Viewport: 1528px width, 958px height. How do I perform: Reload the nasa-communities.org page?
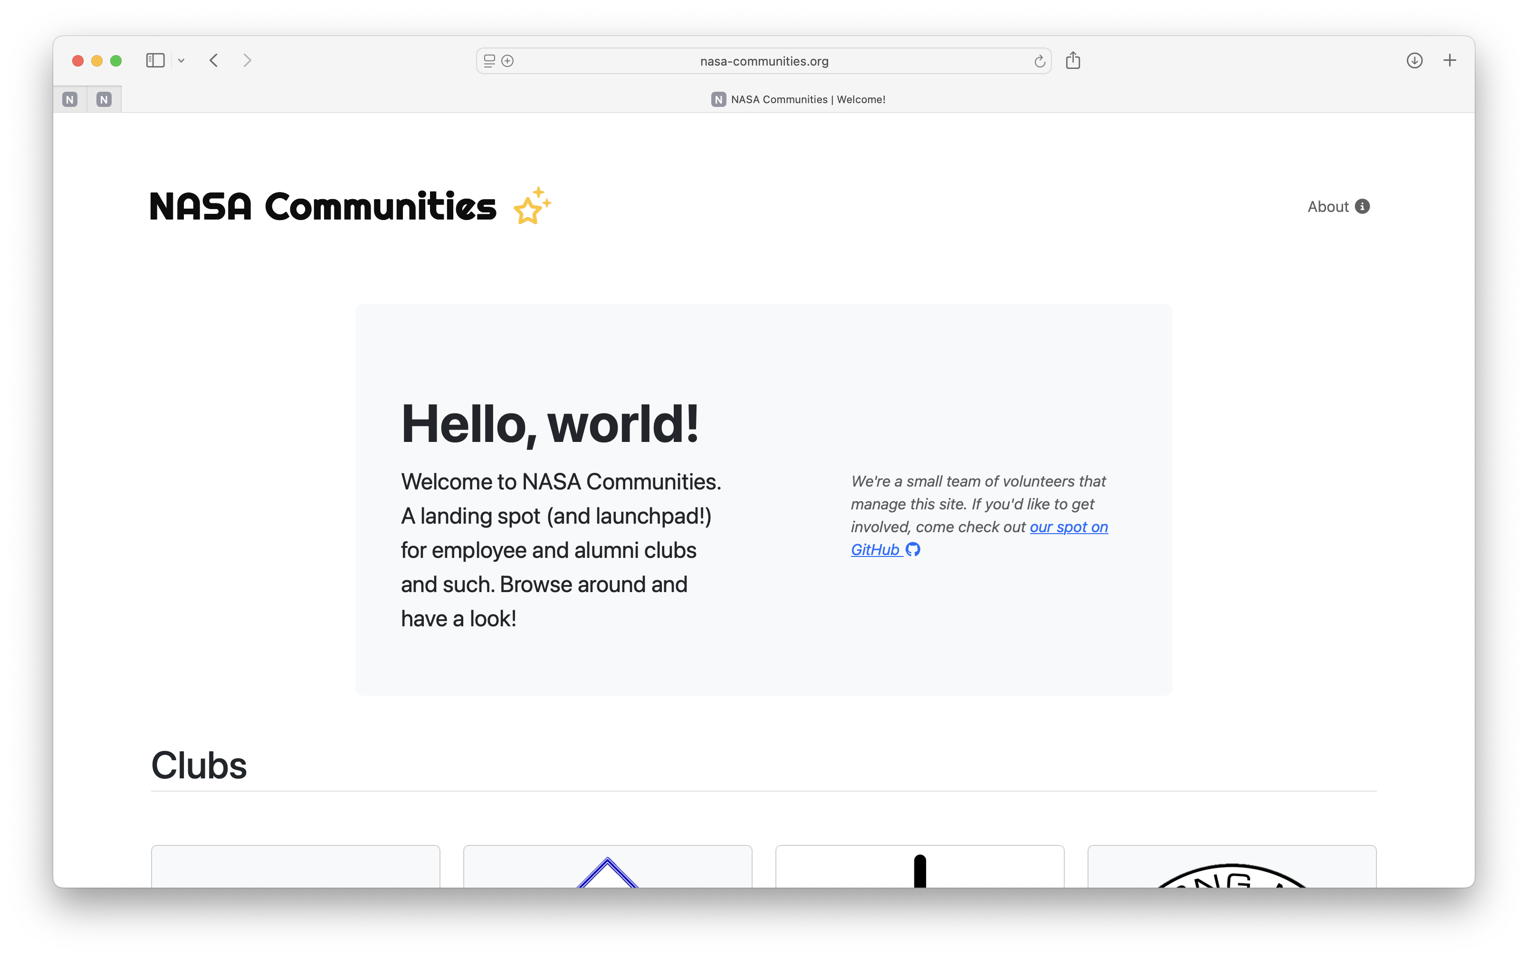click(1039, 61)
